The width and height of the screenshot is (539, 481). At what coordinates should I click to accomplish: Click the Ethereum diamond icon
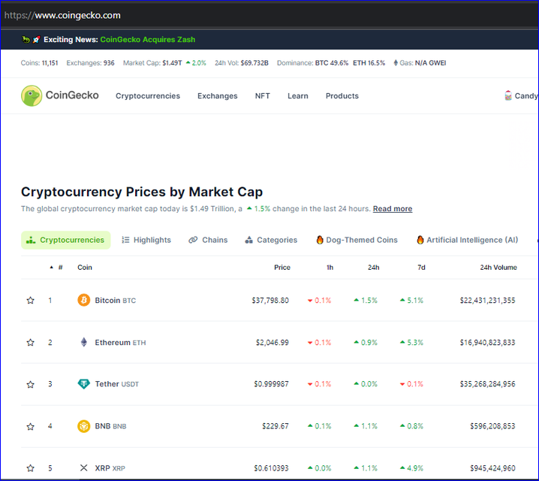tap(83, 343)
